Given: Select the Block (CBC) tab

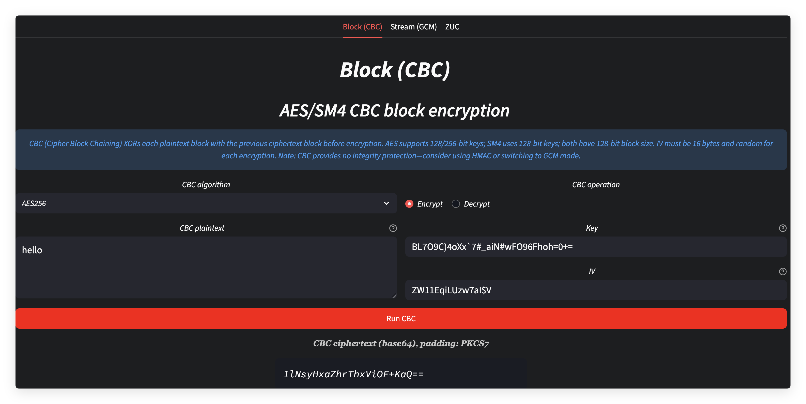Looking at the screenshot, I should click(362, 27).
